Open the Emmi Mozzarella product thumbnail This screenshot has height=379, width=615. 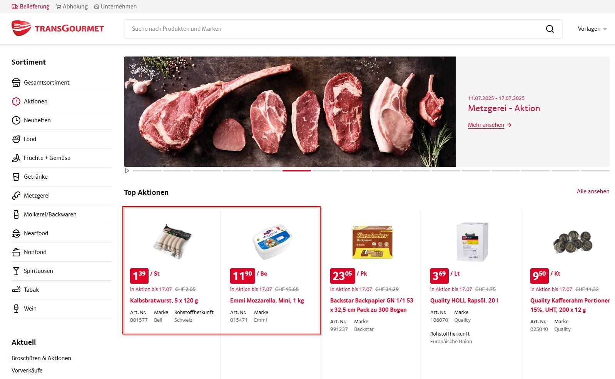[x=272, y=242]
